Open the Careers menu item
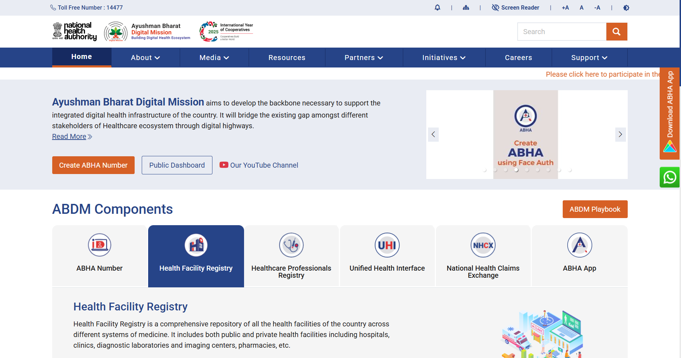Viewport: 681px width, 358px height. (x=518, y=58)
